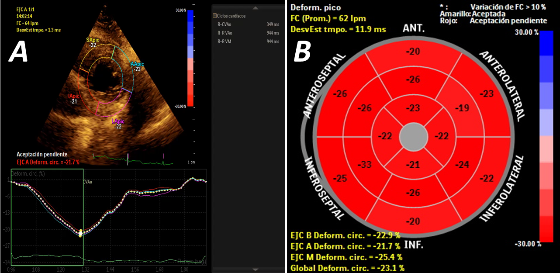Click the basal anterior segment showing -20
Viewport: 560px width, 273px height.
pos(413,52)
